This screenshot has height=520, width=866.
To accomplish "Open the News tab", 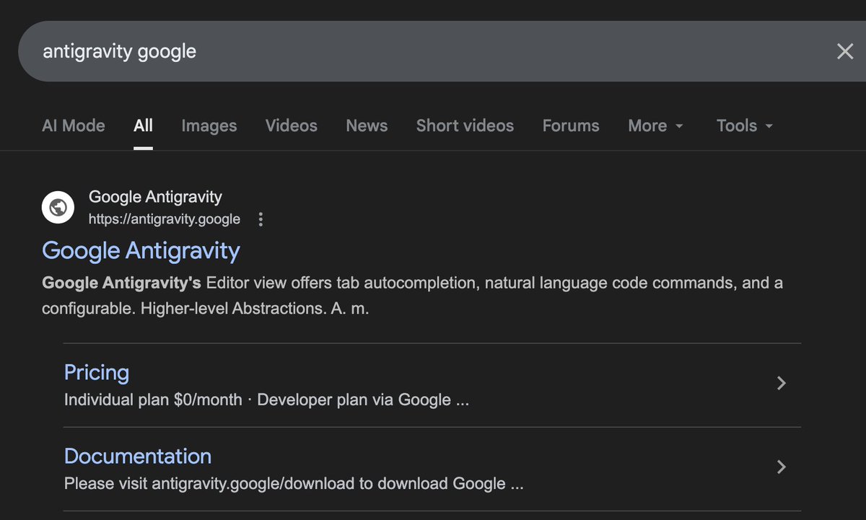I will [367, 125].
